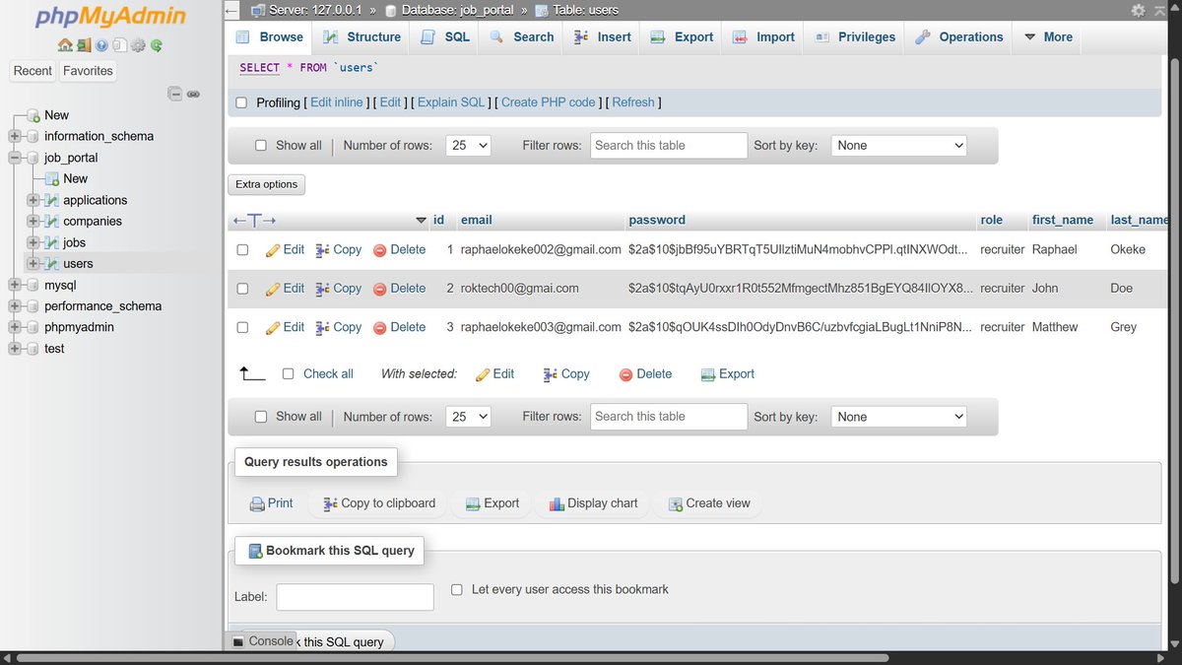
Task: Open the lower Sort by key dropdown
Action: click(899, 417)
